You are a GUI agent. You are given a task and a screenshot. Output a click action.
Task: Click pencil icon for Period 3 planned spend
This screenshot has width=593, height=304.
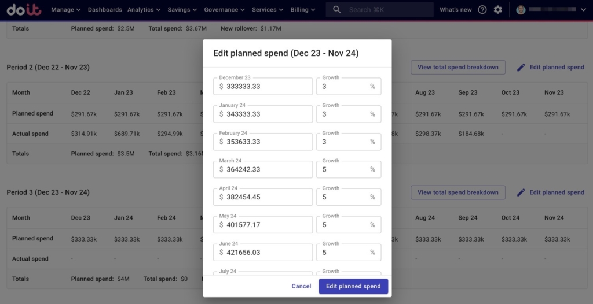point(521,192)
